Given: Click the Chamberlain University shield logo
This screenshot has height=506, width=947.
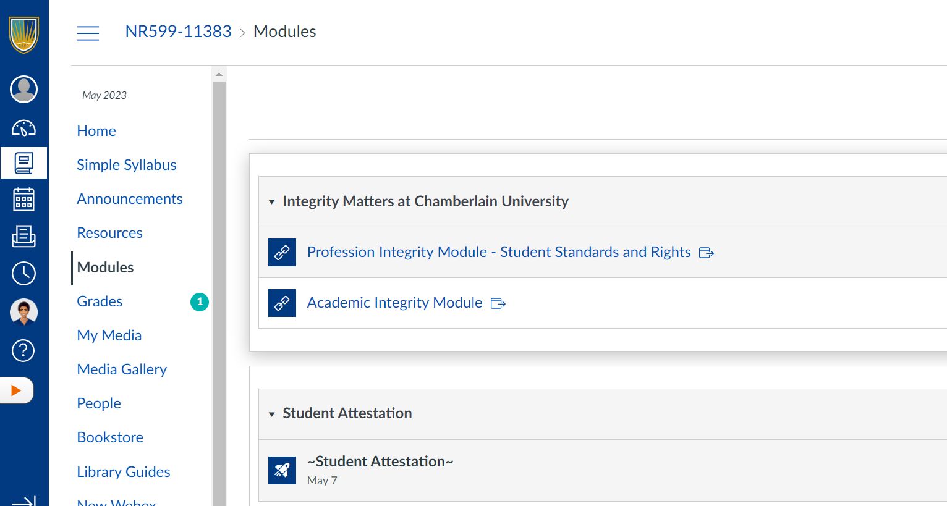Looking at the screenshot, I should pyautogui.click(x=23, y=35).
